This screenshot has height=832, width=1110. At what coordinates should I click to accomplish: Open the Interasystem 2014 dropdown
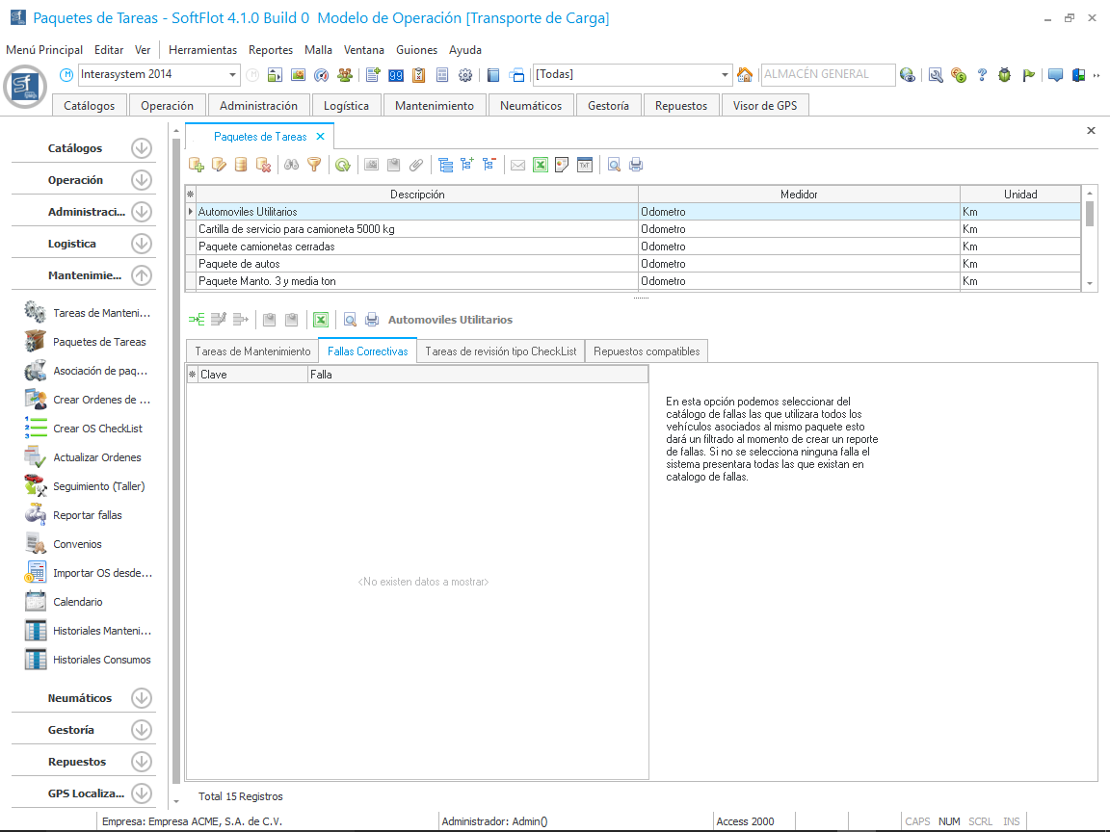[x=233, y=75]
